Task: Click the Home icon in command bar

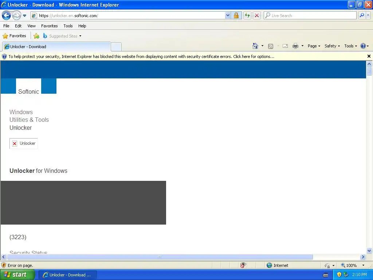Action: pos(255,46)
